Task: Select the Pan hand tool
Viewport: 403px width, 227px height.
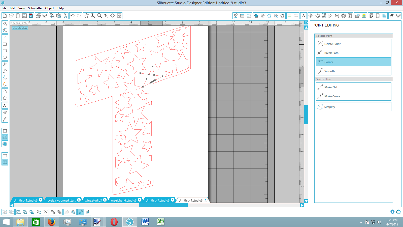Action: [86, 16]
